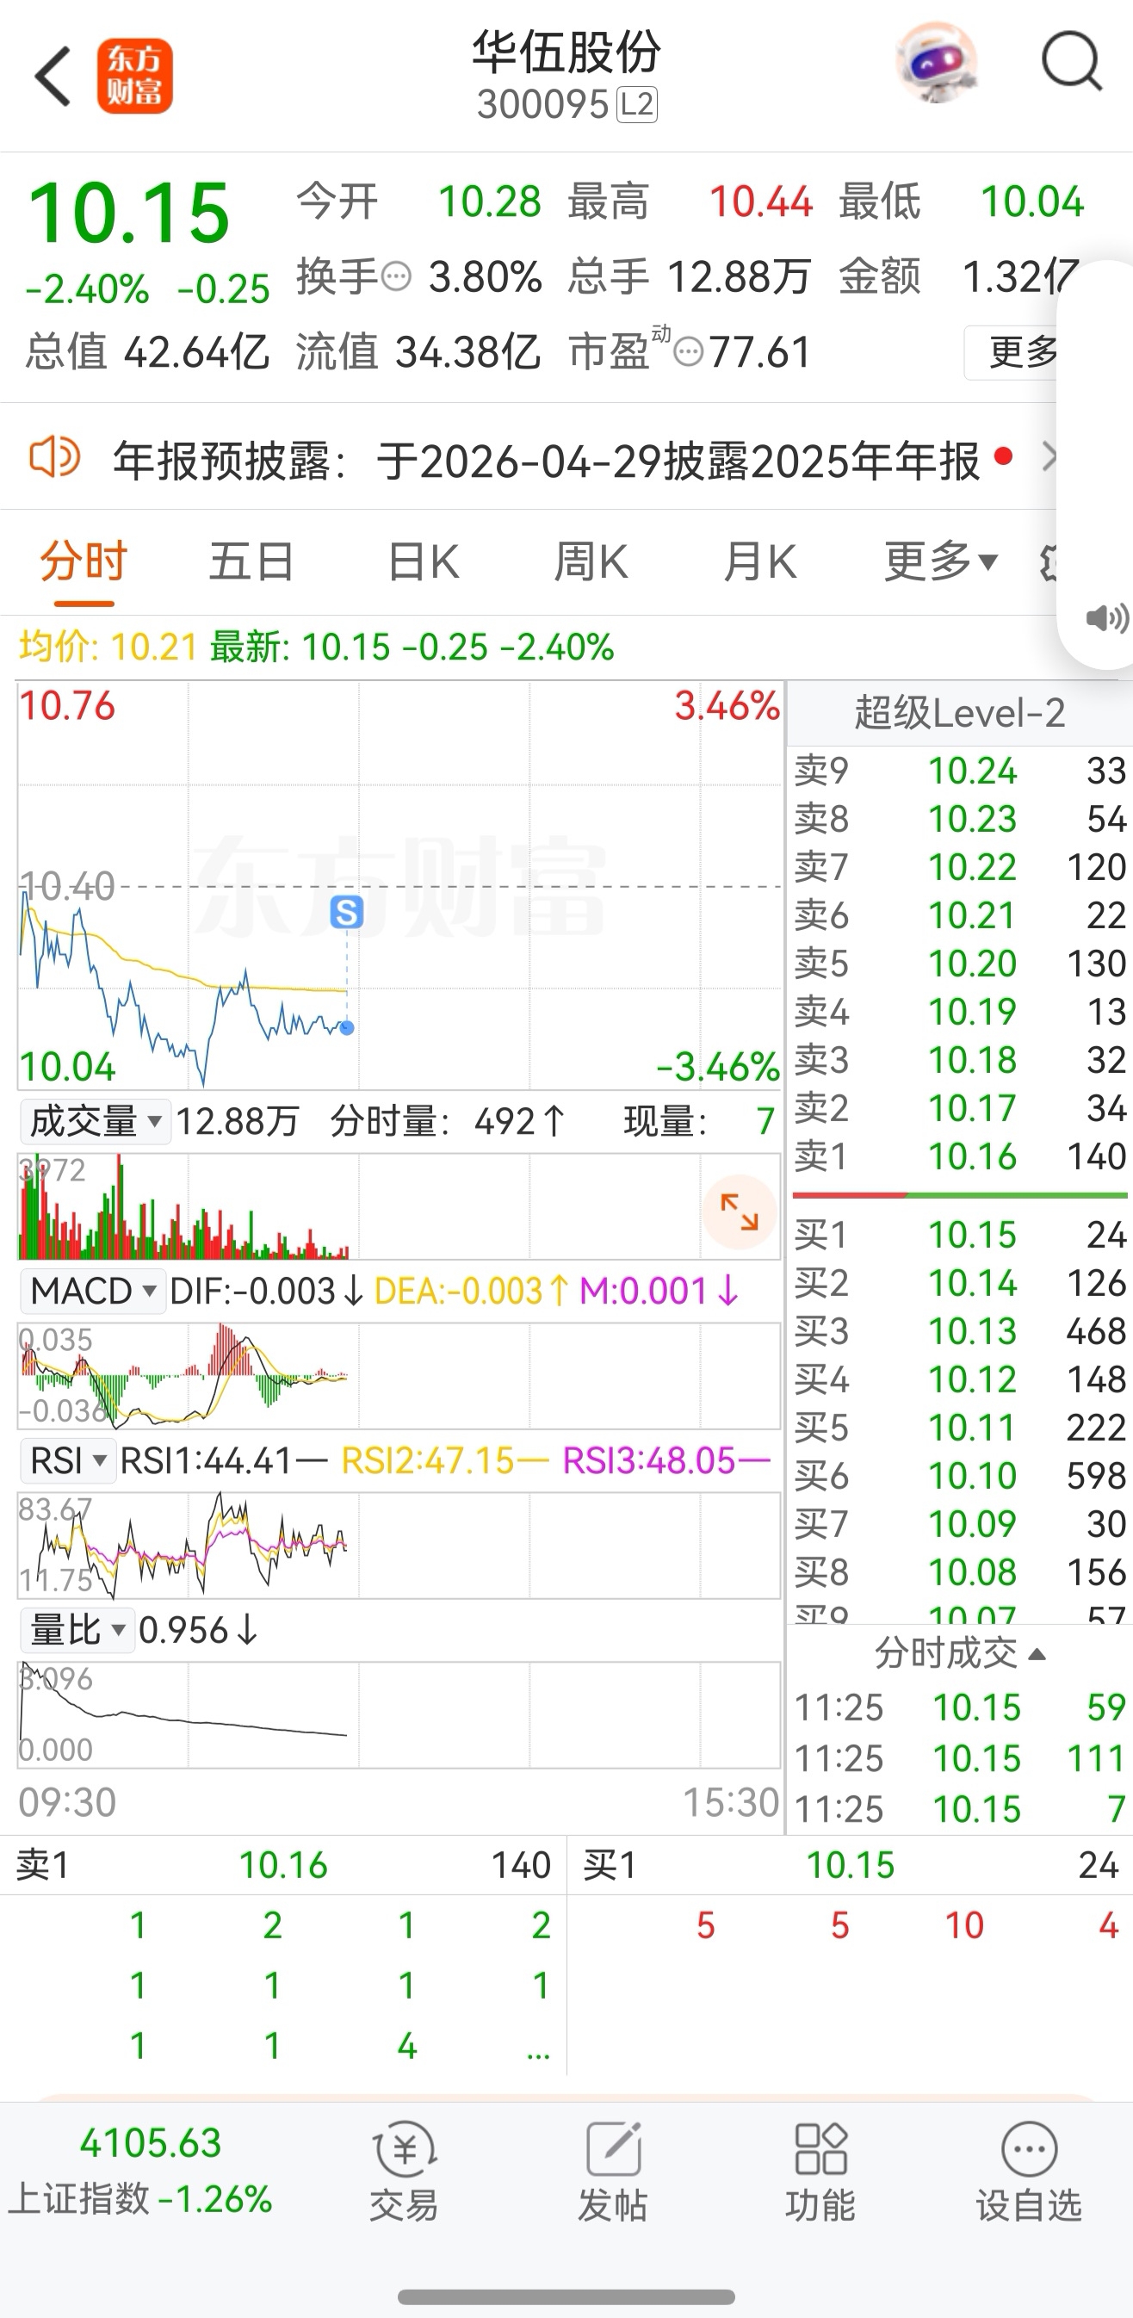This screenshot has width=1133, height=2318.
Task: Tap the 量比 ratio chart area
Action: (x=399, y=1715)
